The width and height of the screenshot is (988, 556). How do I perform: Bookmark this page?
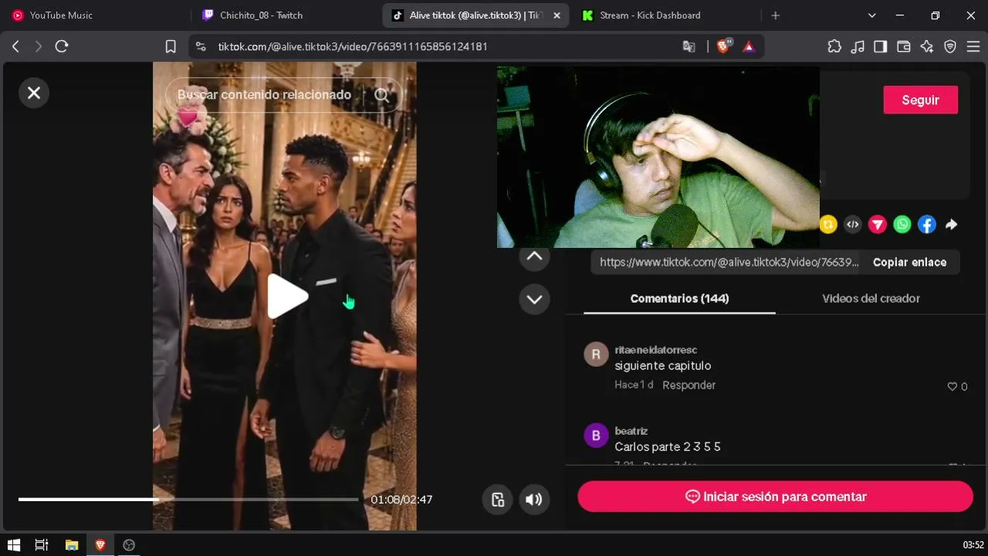pyautogui.click(x=171, y=46)
